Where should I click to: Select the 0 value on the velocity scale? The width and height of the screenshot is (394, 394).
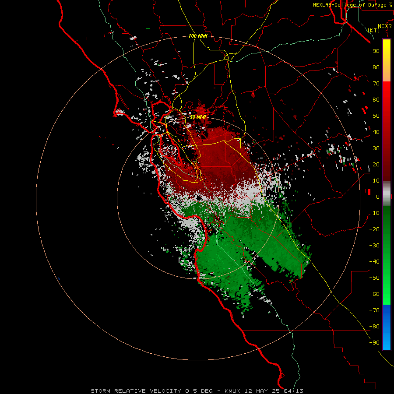(x=378, y=197)
